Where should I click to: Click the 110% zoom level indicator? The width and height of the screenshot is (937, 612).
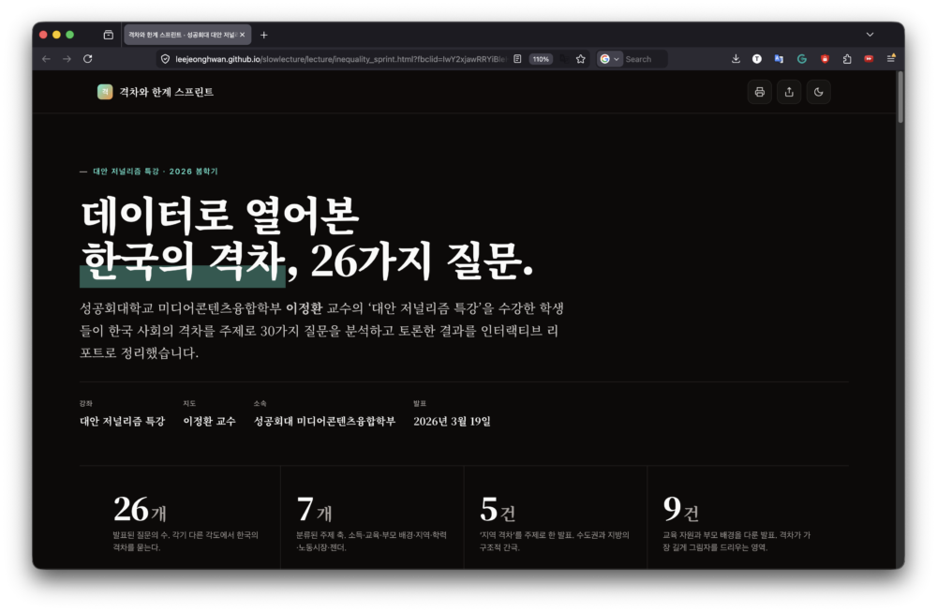541,59
